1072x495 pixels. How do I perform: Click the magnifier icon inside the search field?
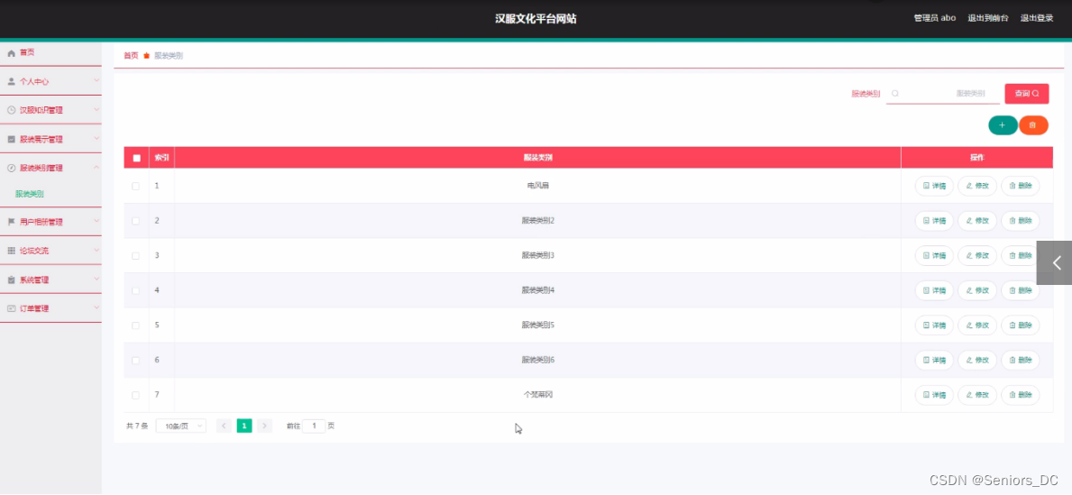[x=895, y=94]
